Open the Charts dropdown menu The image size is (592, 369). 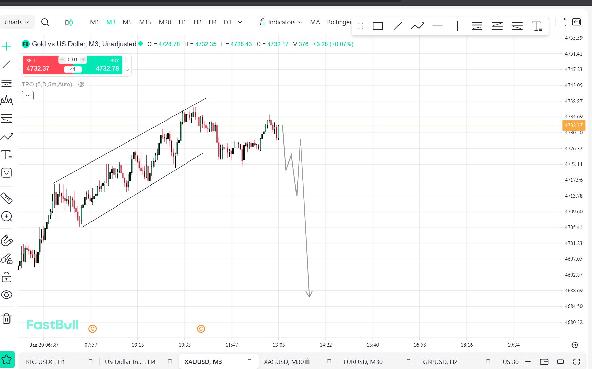17,22
